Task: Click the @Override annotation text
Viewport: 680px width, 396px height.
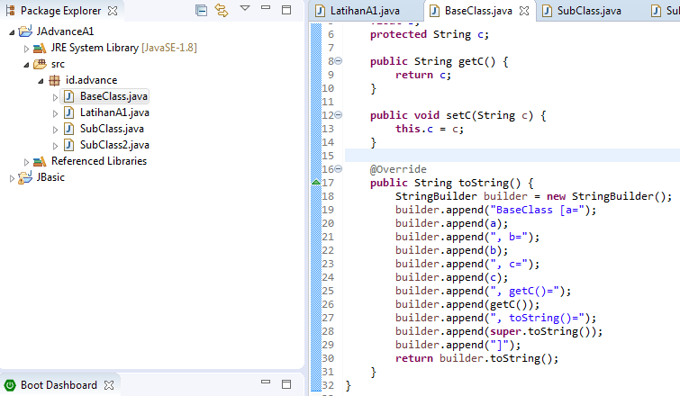Action: click(x=398, y=169)
